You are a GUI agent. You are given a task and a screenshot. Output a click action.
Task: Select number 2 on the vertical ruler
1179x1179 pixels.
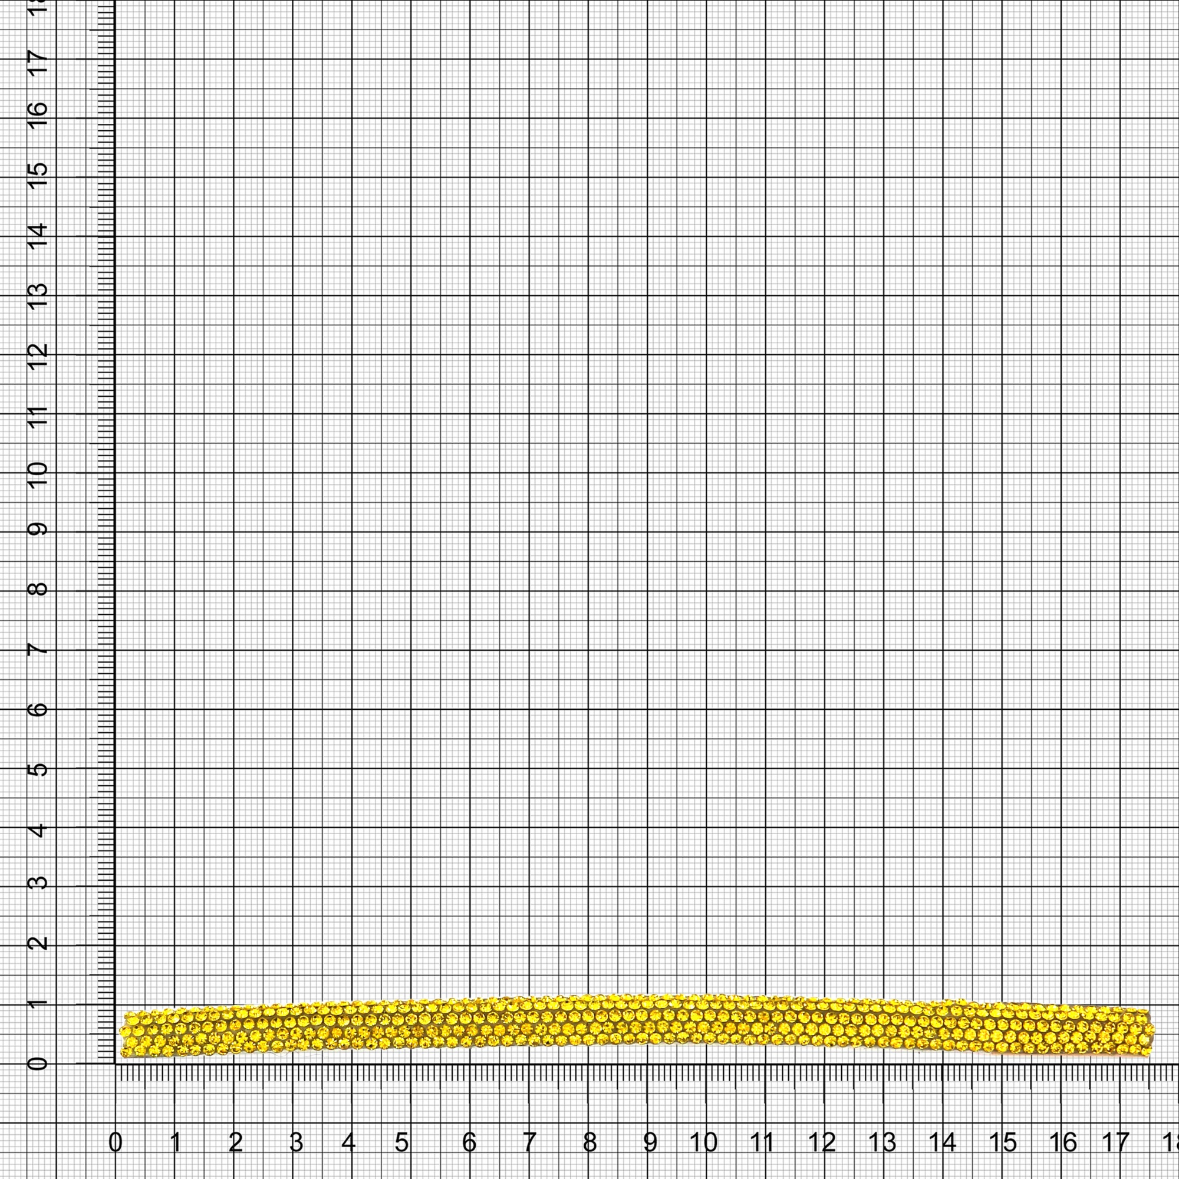[38, 943]
